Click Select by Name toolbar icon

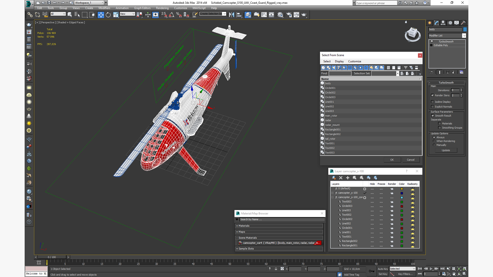pyautogui.click(x=77, y=15)
